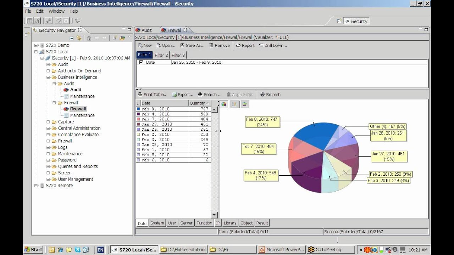
Task: Click the main toolbar refresh arrows icon
Action: 49,21
